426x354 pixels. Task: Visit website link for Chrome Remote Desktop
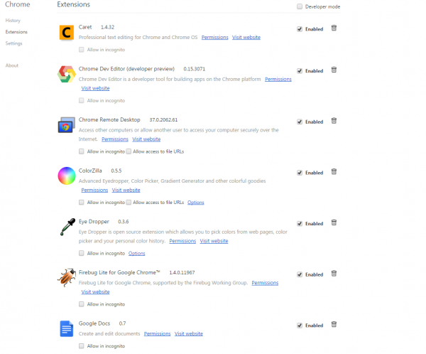point(146,139)
